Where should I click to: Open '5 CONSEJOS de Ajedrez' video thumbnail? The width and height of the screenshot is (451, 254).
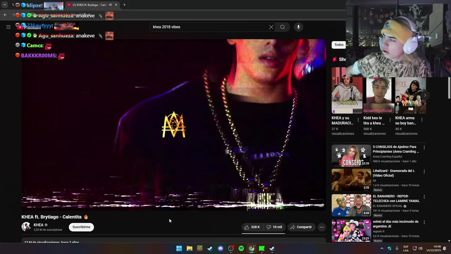[351, 155]
